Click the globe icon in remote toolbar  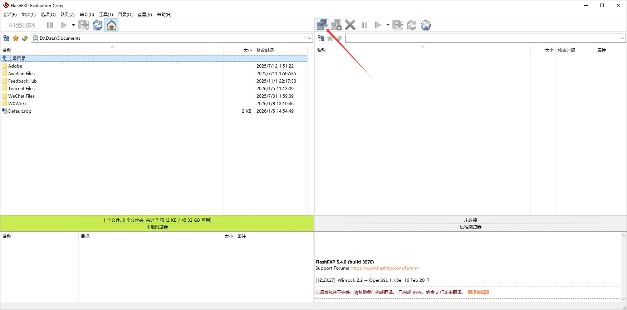[426, 25]
